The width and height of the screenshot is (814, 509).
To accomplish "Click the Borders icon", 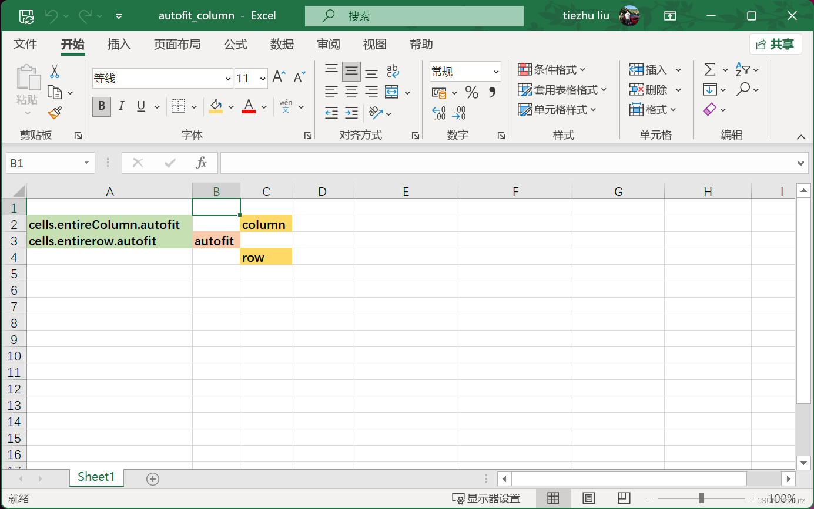I will click(x=178, y=106).
